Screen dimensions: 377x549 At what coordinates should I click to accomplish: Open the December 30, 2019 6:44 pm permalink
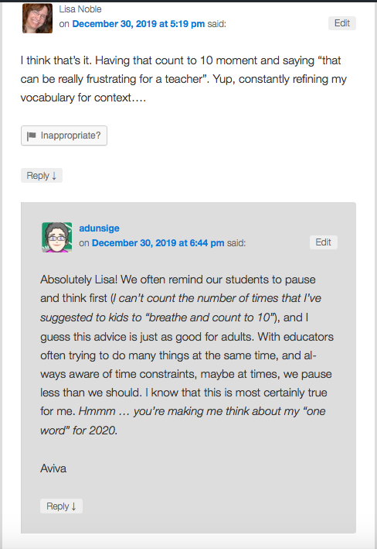(158, 243)
